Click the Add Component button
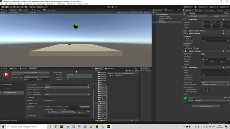 pyautogui.click(x=206, y=106)
